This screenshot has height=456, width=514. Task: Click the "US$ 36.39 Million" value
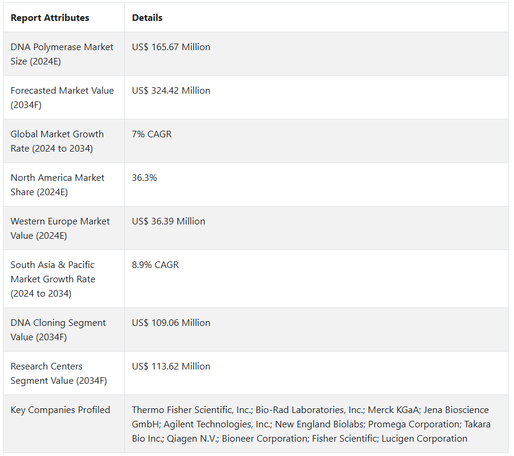click(168, 221)
